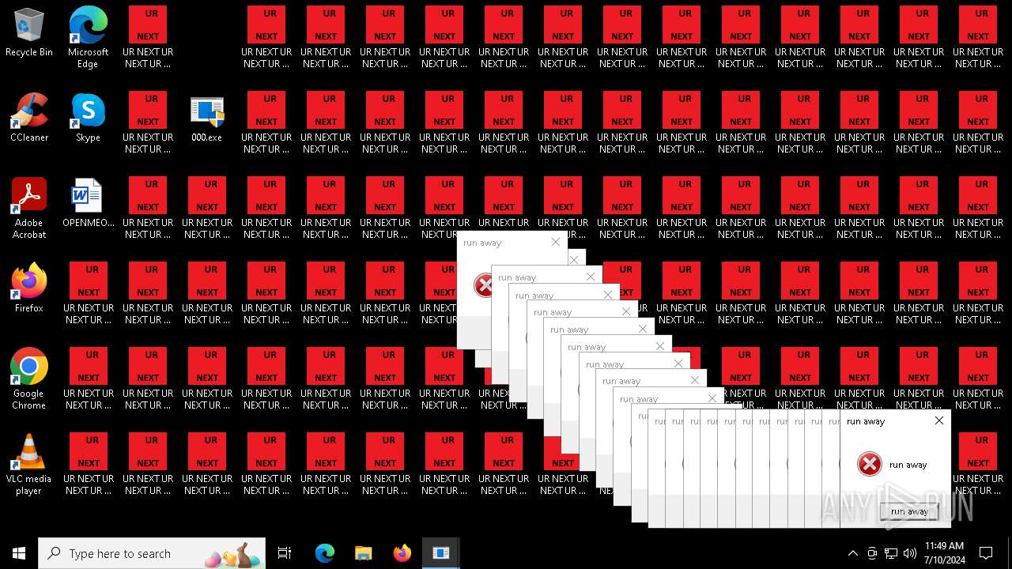
Task: Show hidden system tray icons
Action: click(x=852, y=553)
